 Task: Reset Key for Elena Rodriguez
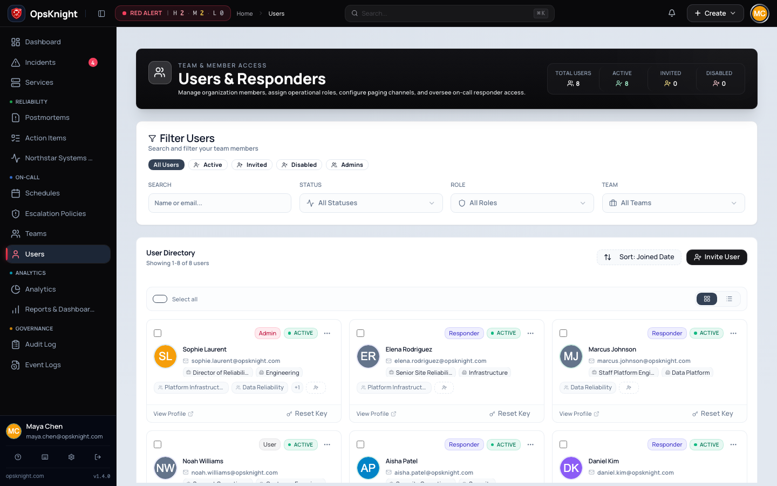coord(509,414)
